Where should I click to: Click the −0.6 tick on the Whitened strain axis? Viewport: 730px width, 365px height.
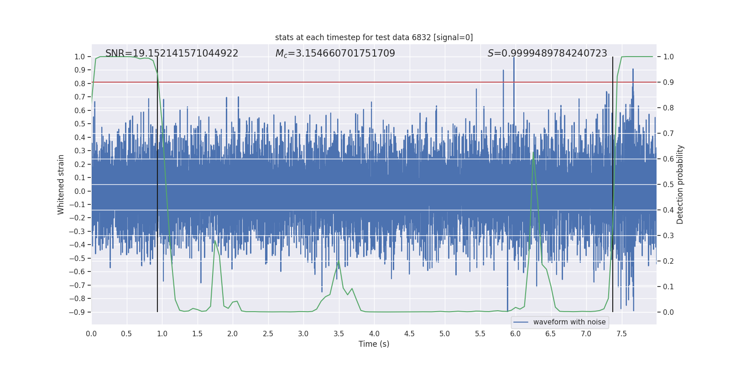(77, 272)
